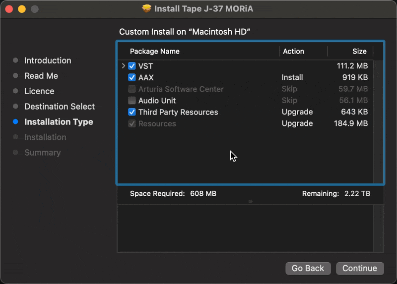The image size is (397, 284).
Task: Click the Upgrade action for Third Party Resources
Action: click(x=297, y=112)
